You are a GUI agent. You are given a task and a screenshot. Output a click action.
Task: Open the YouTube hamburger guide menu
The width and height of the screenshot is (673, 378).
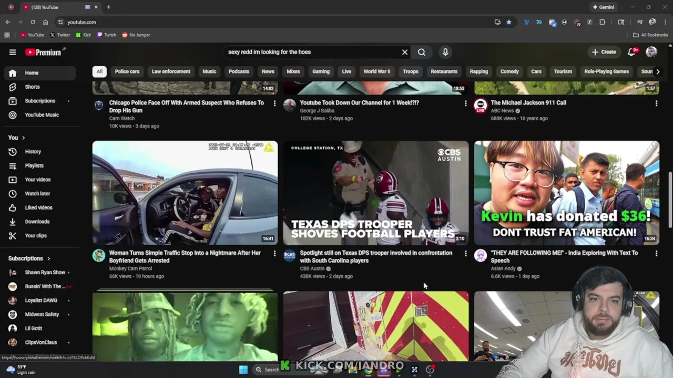coord(13,52)
